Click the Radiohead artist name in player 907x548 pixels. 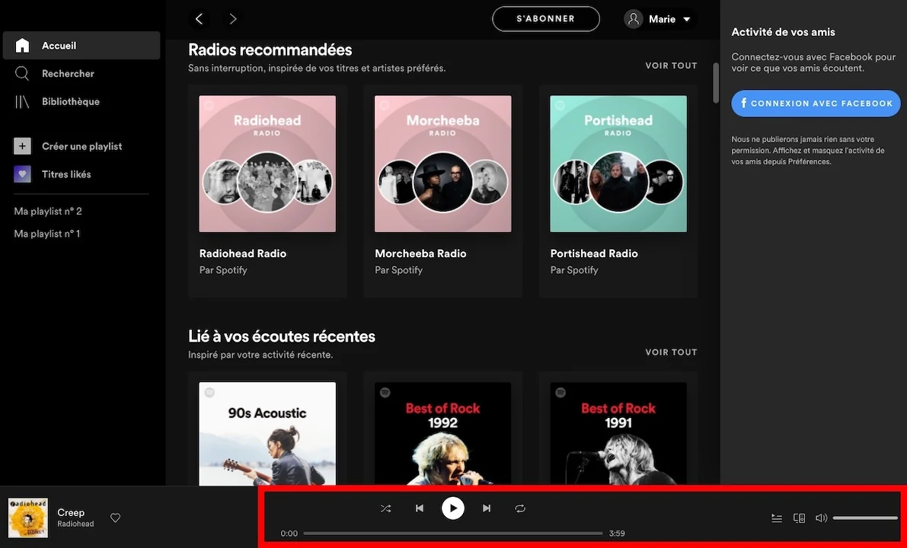[x=75, y=524]
